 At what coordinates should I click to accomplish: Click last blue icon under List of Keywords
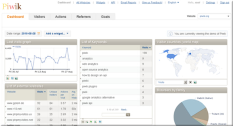pos(100,122)
